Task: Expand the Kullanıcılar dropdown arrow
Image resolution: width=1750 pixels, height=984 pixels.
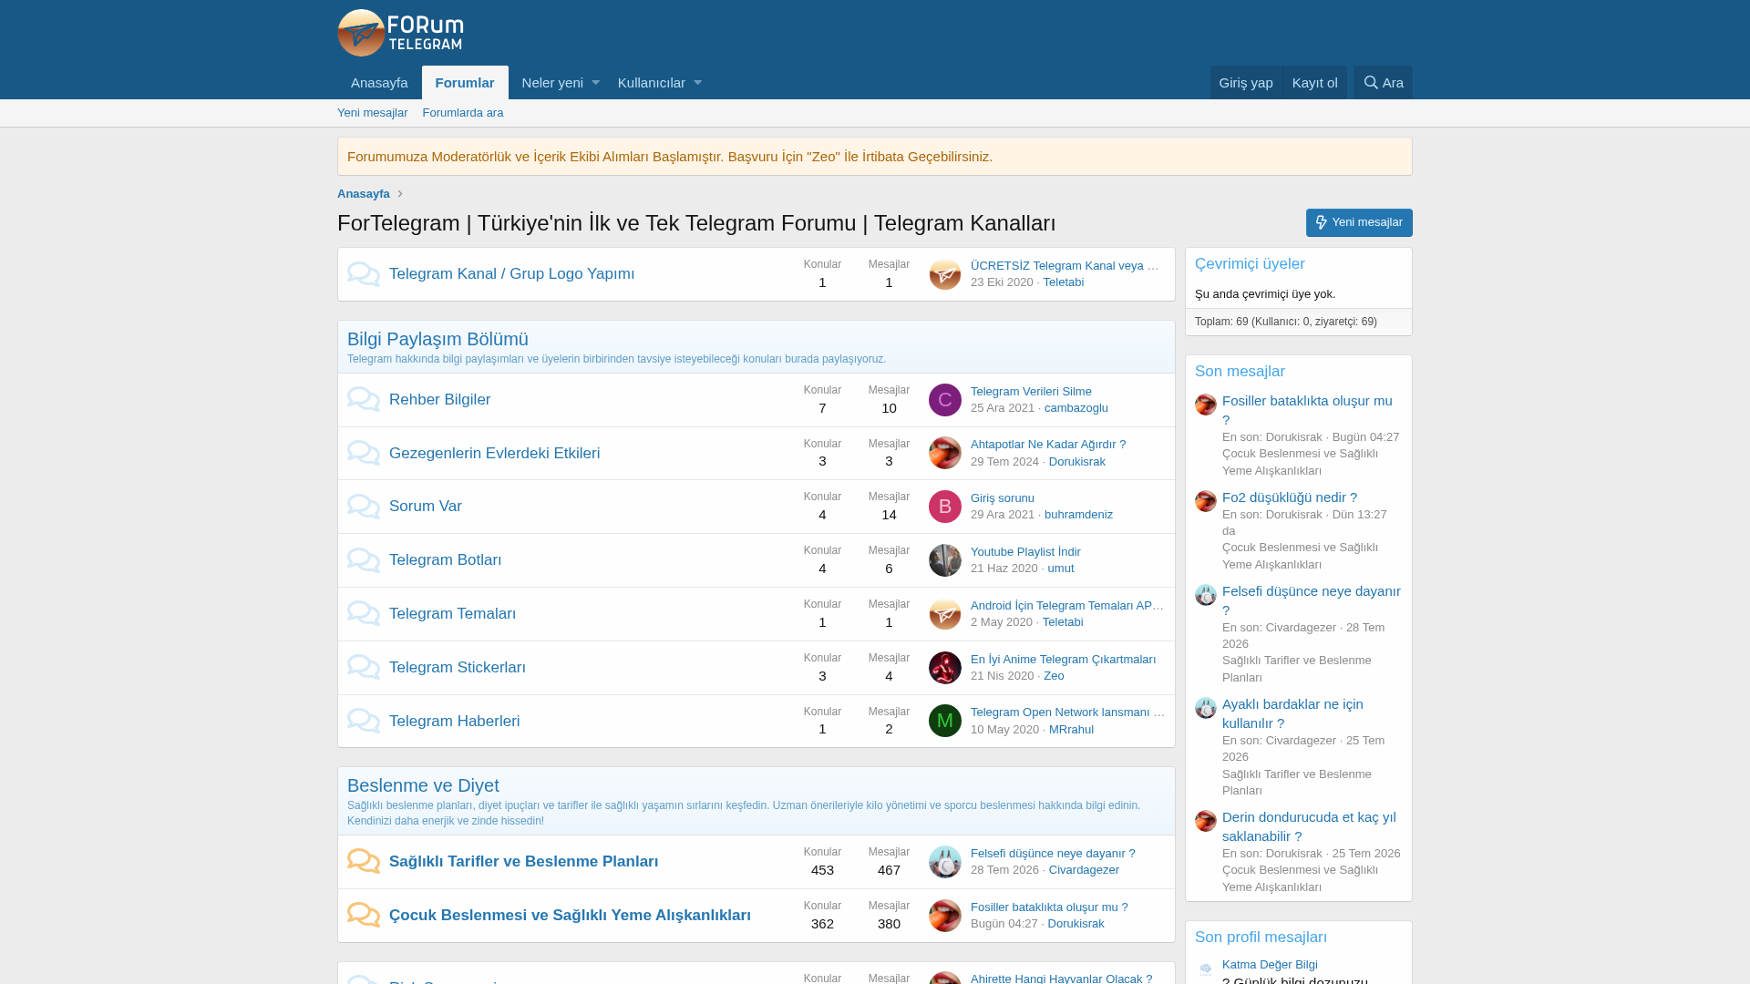Action: (x=698, y=83)
